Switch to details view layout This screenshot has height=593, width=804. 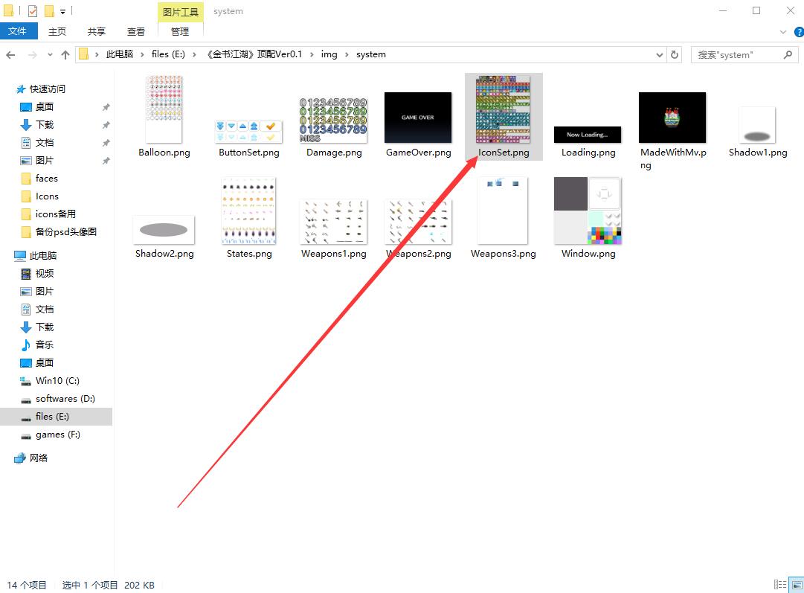[x=780, y=585]
